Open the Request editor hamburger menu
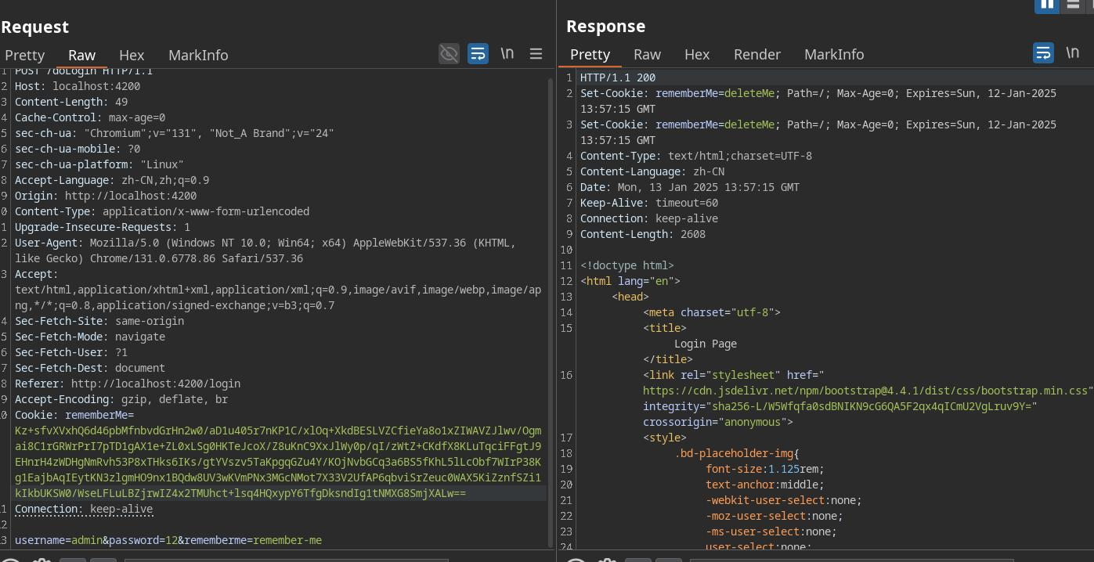 click(x=536, y=54)
